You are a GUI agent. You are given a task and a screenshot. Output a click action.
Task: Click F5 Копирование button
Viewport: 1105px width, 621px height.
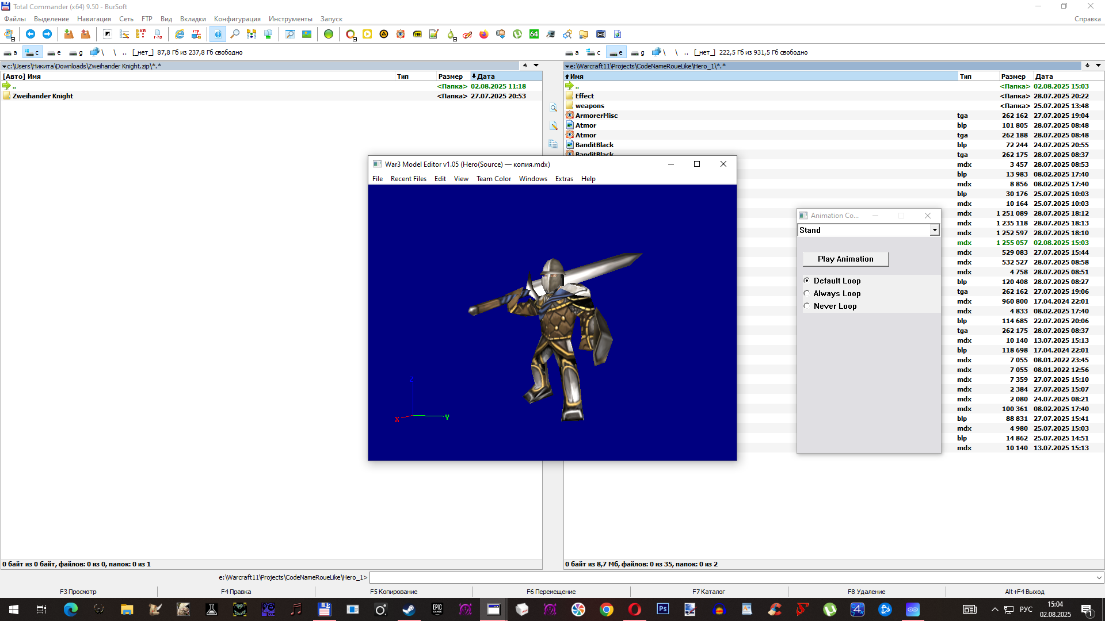tap(394, 592)
